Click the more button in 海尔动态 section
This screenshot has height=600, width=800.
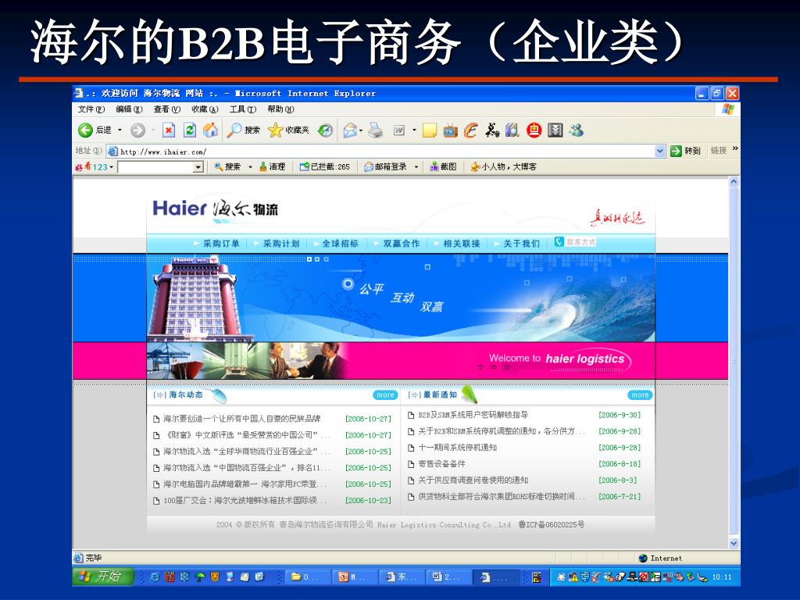tap(385, 395)
